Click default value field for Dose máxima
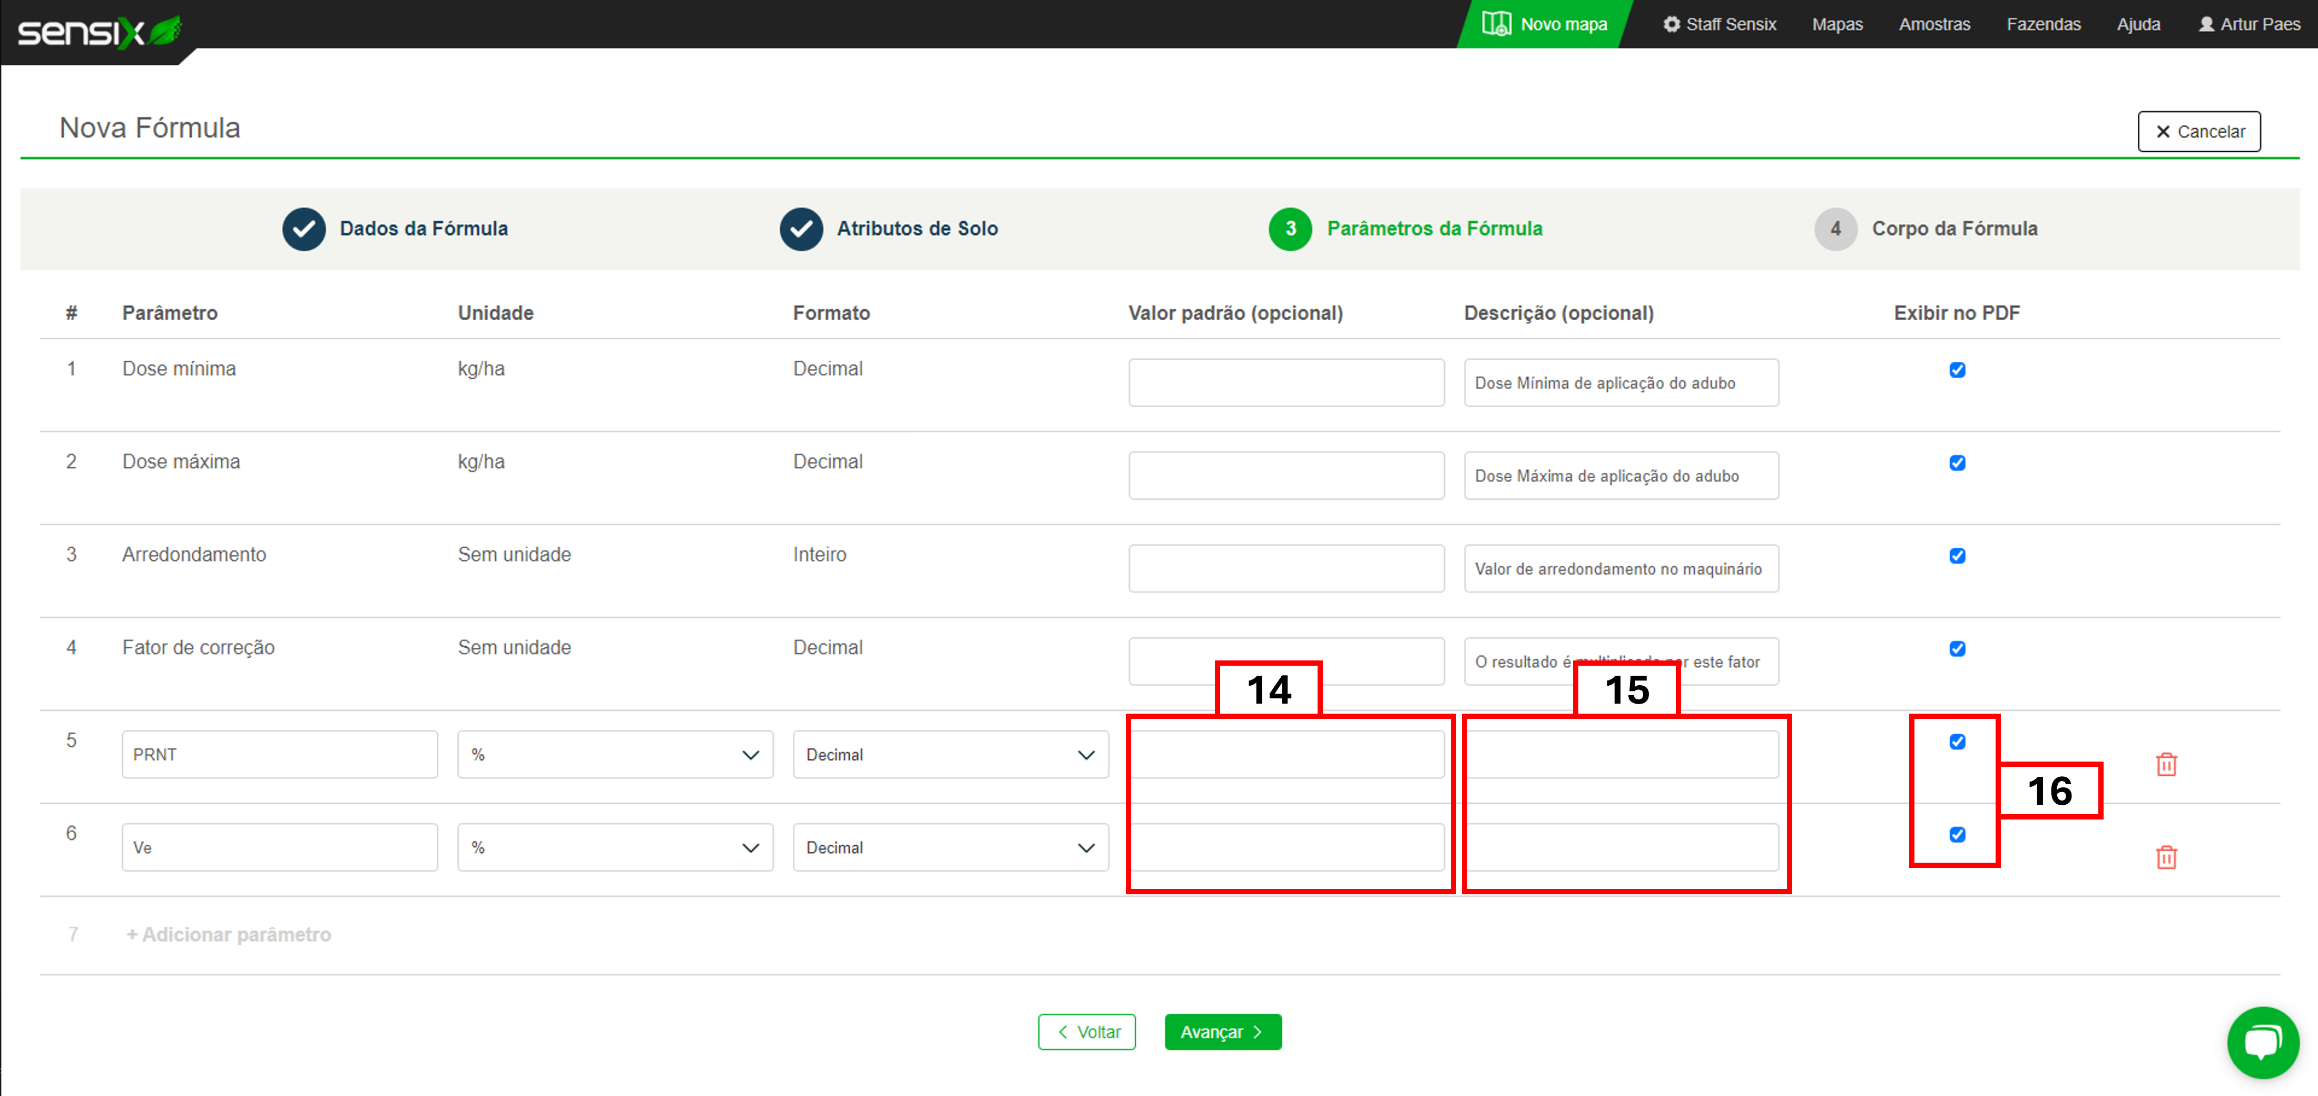This screenshot has width=2318, height=1096. coord(1285,475)
